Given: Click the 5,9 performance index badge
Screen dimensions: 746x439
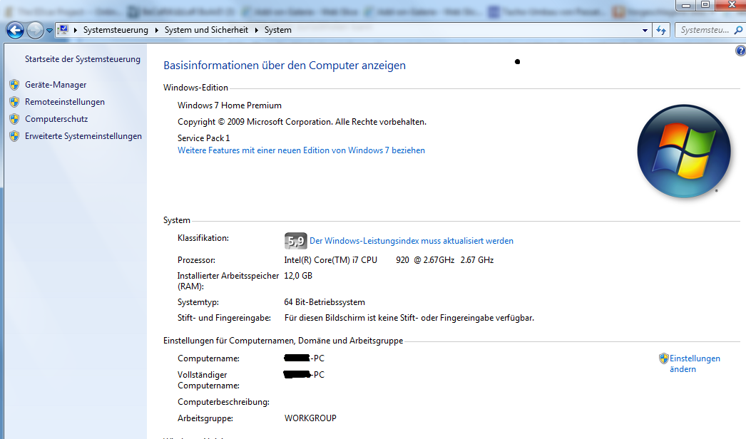Looking at the screenshot, I should coord(295,241).
